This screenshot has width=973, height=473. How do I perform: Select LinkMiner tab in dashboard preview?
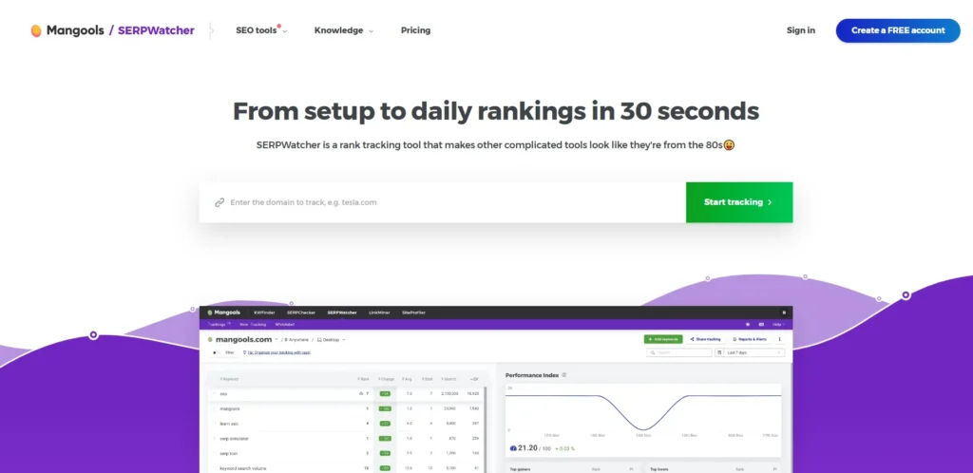379,312
